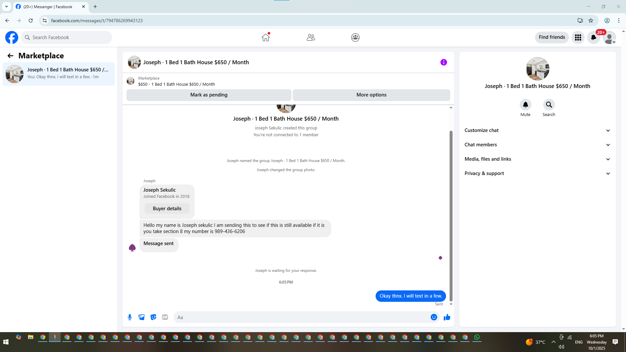Expand the Privacy & support section

click(537, 173)
